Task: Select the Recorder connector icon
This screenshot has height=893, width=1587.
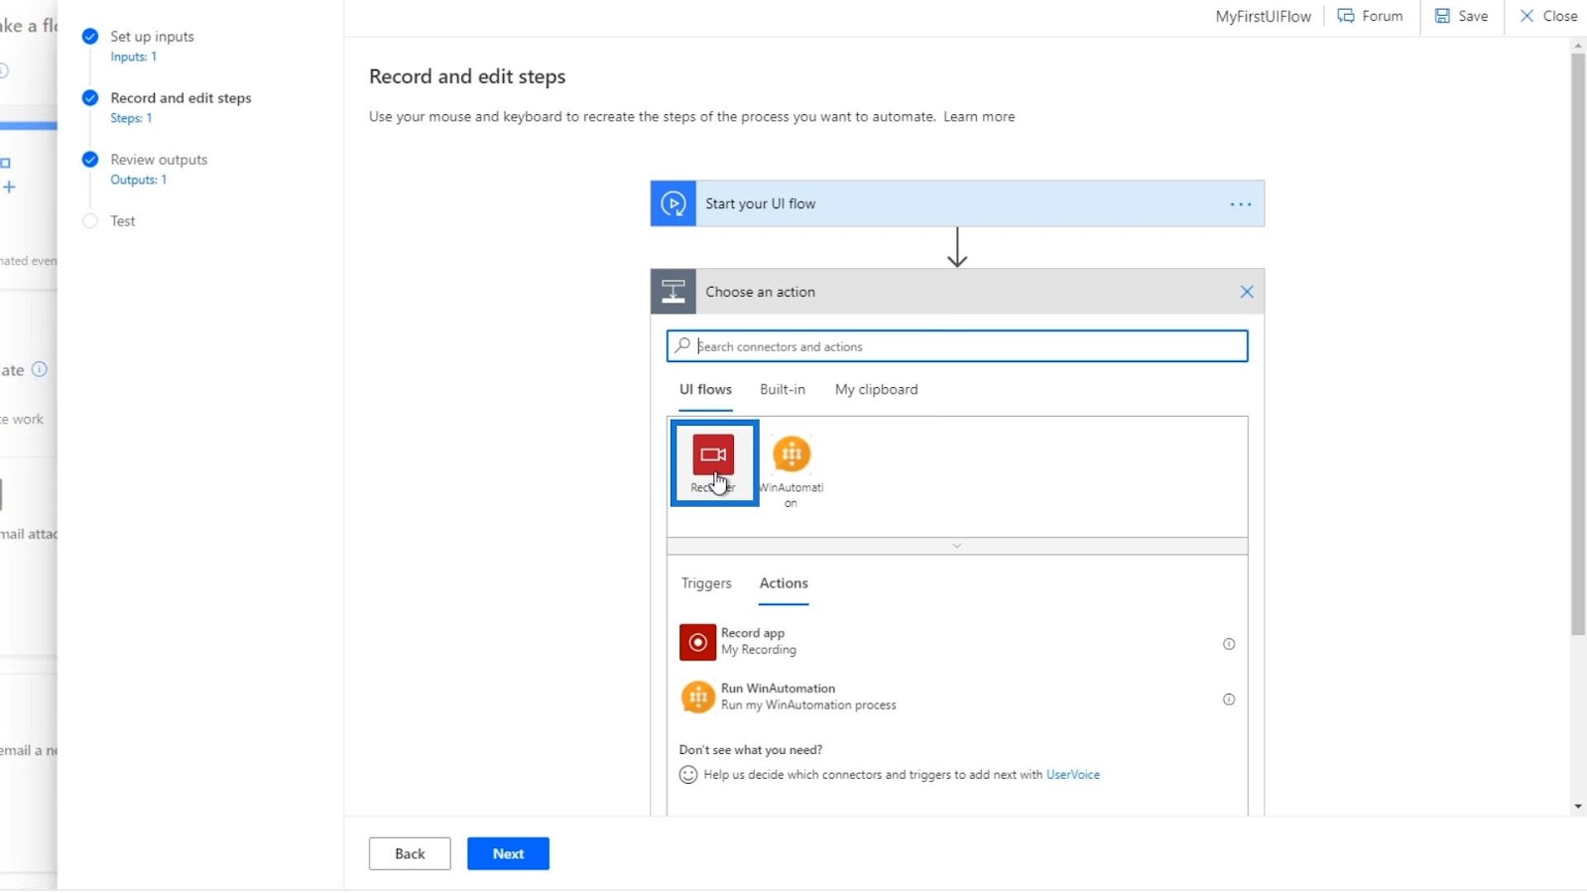Action: (x=713, y=454)
